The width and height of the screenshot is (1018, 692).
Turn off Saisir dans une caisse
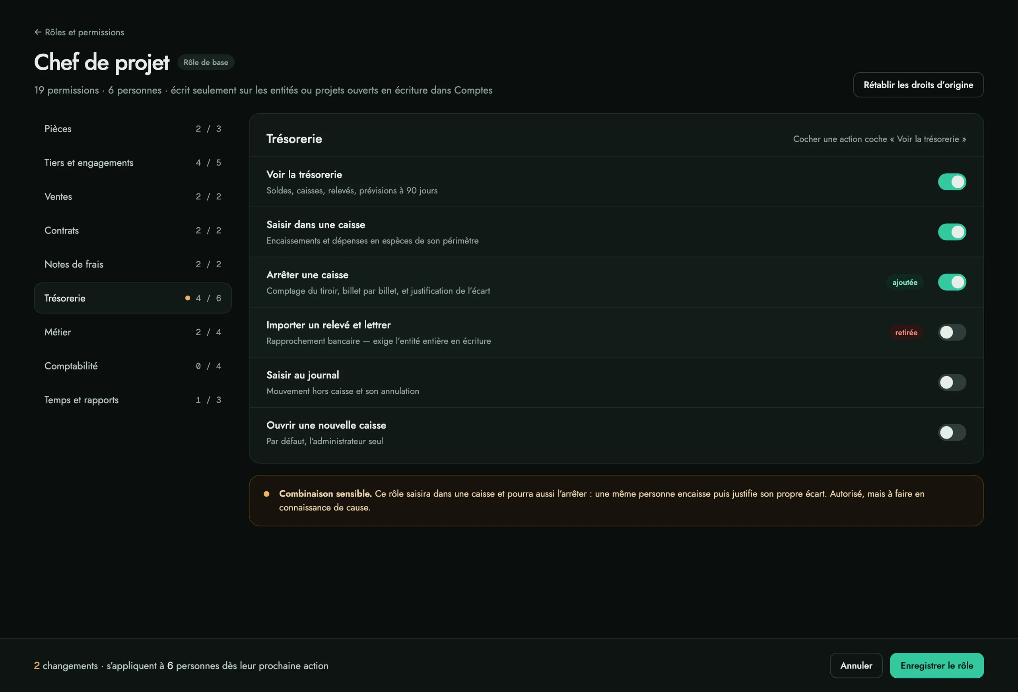(952, 232)
